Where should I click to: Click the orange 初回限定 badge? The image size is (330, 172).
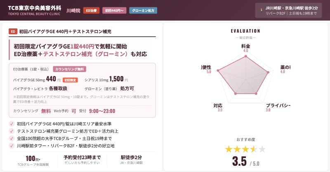[x=70, y=80]
